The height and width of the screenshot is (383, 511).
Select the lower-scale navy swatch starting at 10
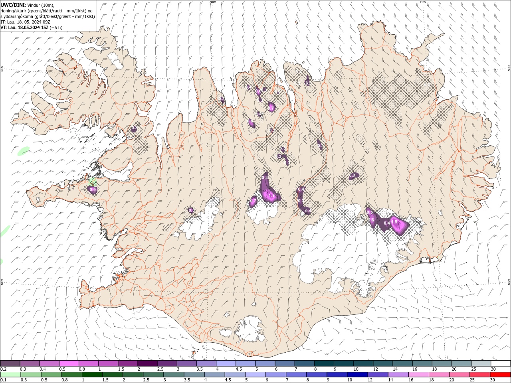357,375
